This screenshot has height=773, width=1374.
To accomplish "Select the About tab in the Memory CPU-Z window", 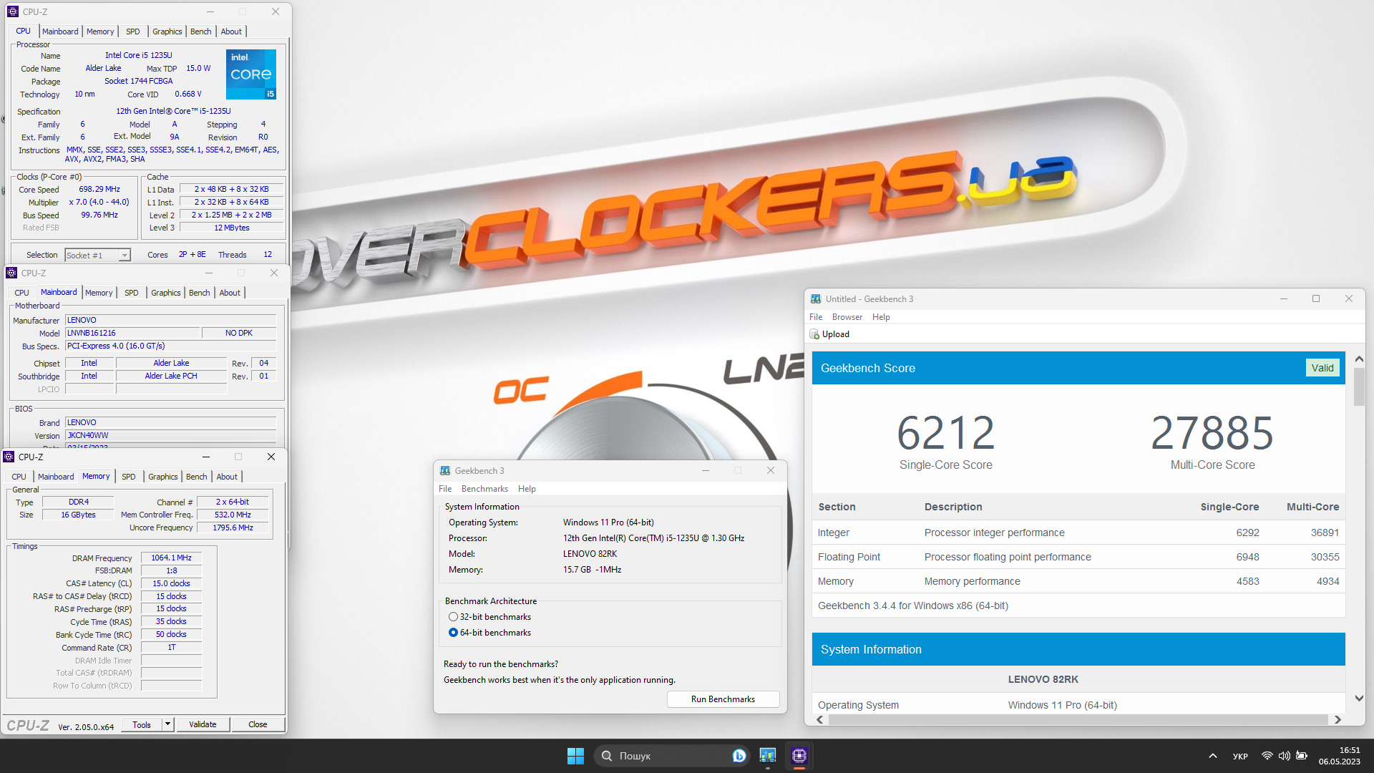I will point(227,477).
